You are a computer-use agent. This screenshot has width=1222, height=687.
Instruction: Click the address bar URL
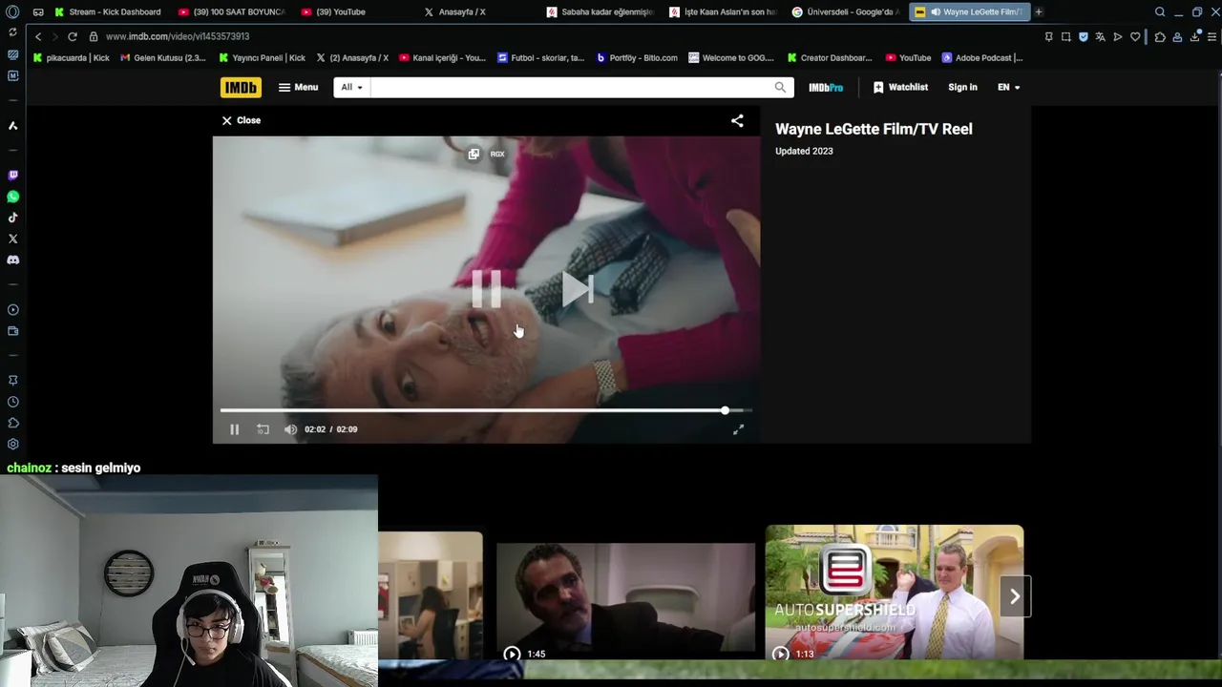[x=178, y=36]
